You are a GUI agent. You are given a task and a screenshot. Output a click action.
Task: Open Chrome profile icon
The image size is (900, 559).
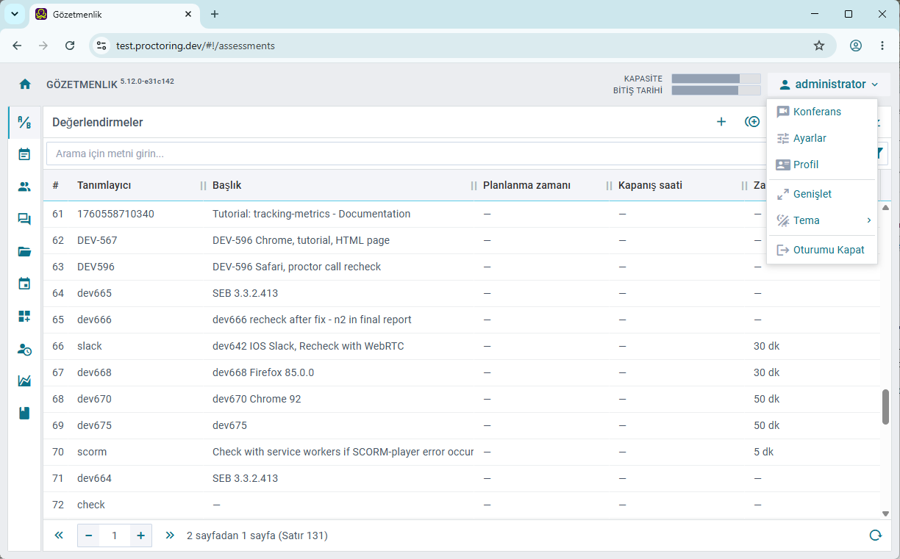tap(856, 46)
